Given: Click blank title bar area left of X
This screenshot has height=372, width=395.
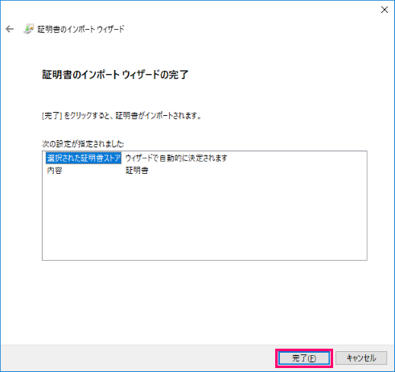Looking at the screenshot, I should [x=187, y=10].
